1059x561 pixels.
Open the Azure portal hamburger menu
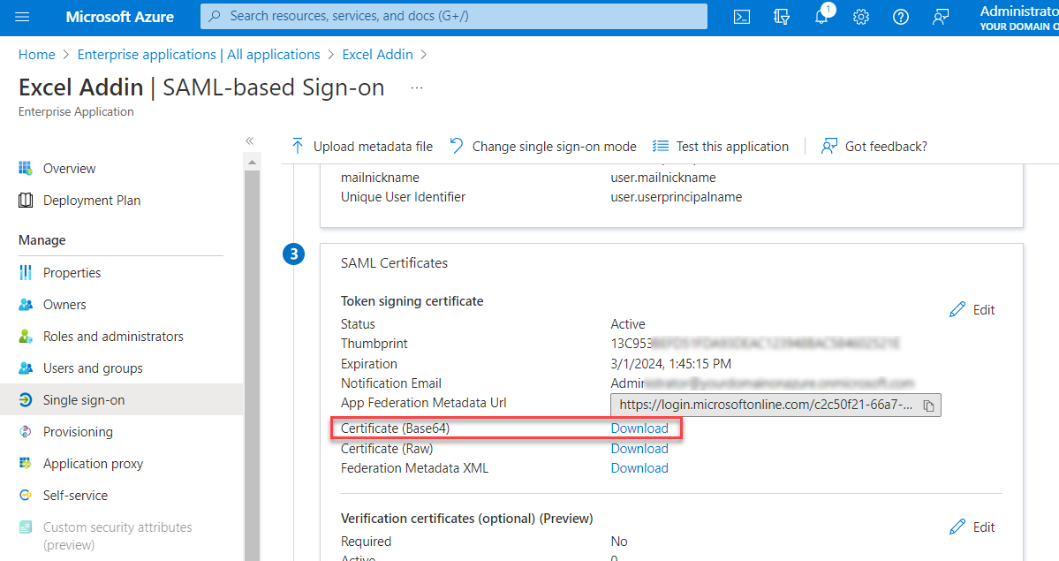(23, 17)
